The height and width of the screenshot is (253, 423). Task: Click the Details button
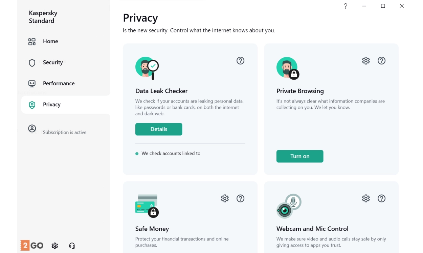[159, 129]
